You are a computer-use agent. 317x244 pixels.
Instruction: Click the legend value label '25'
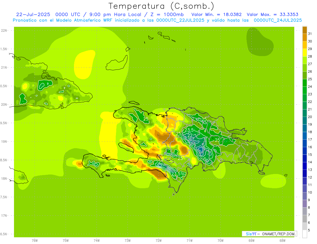click(310, 79)
